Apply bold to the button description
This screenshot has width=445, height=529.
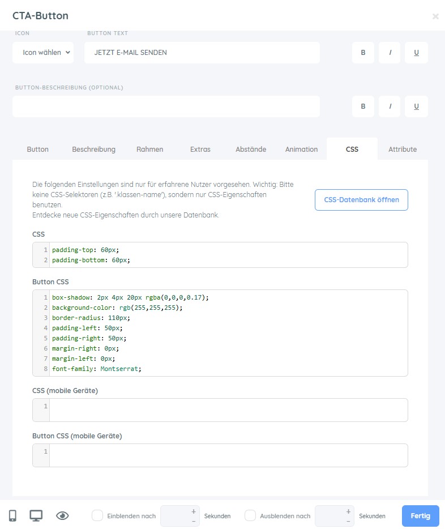(363, 106)
